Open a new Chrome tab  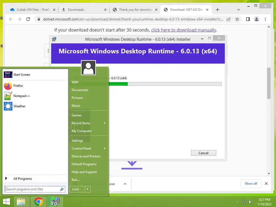[218, 10]
